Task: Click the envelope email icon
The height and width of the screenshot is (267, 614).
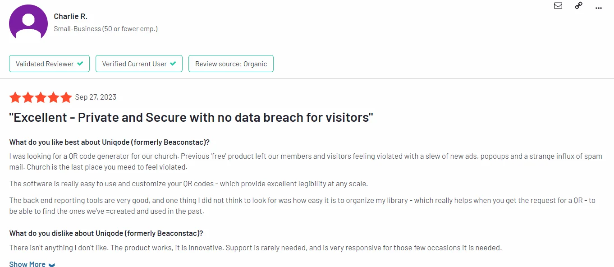Action: 558,6
